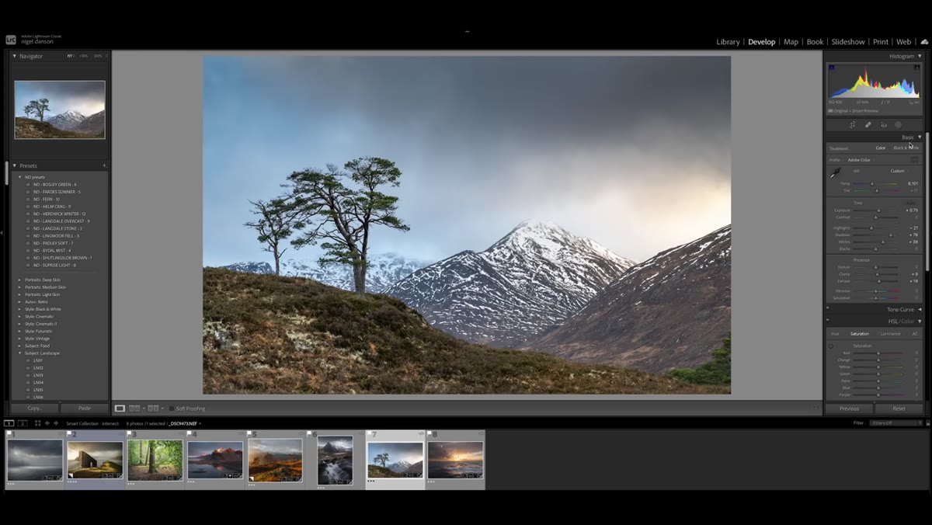Add new preset with plus icon
This screenshot has width=932, height=525.
[104, 165]
